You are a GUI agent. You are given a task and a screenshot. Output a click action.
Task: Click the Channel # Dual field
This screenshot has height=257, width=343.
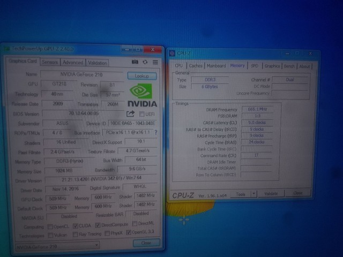290,80
